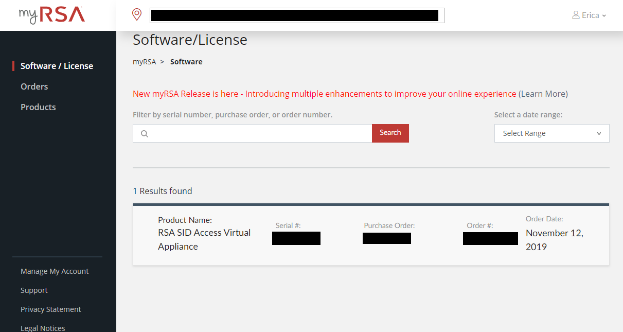Select Software in the breadcrumb trail
623x332 pixels.
coord(186,61)
